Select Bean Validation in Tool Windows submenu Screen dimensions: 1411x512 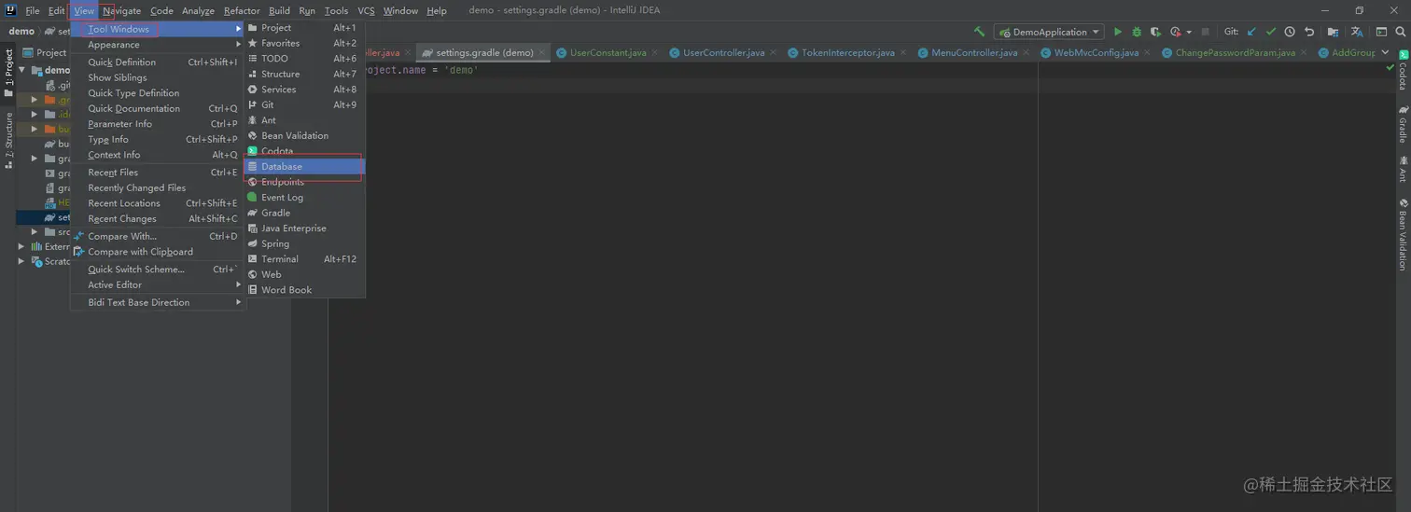[304, 136]
